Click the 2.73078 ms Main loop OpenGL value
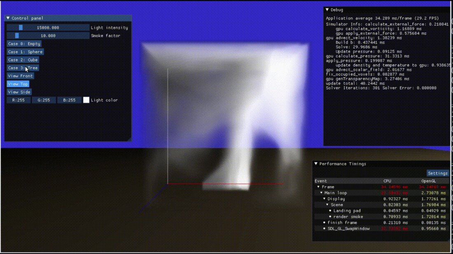 tap(433, 193)
